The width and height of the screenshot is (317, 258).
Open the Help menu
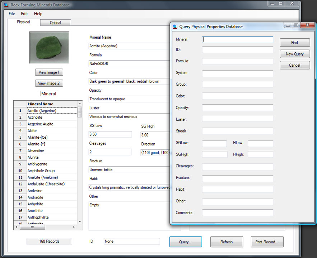[x=38, y=14]
